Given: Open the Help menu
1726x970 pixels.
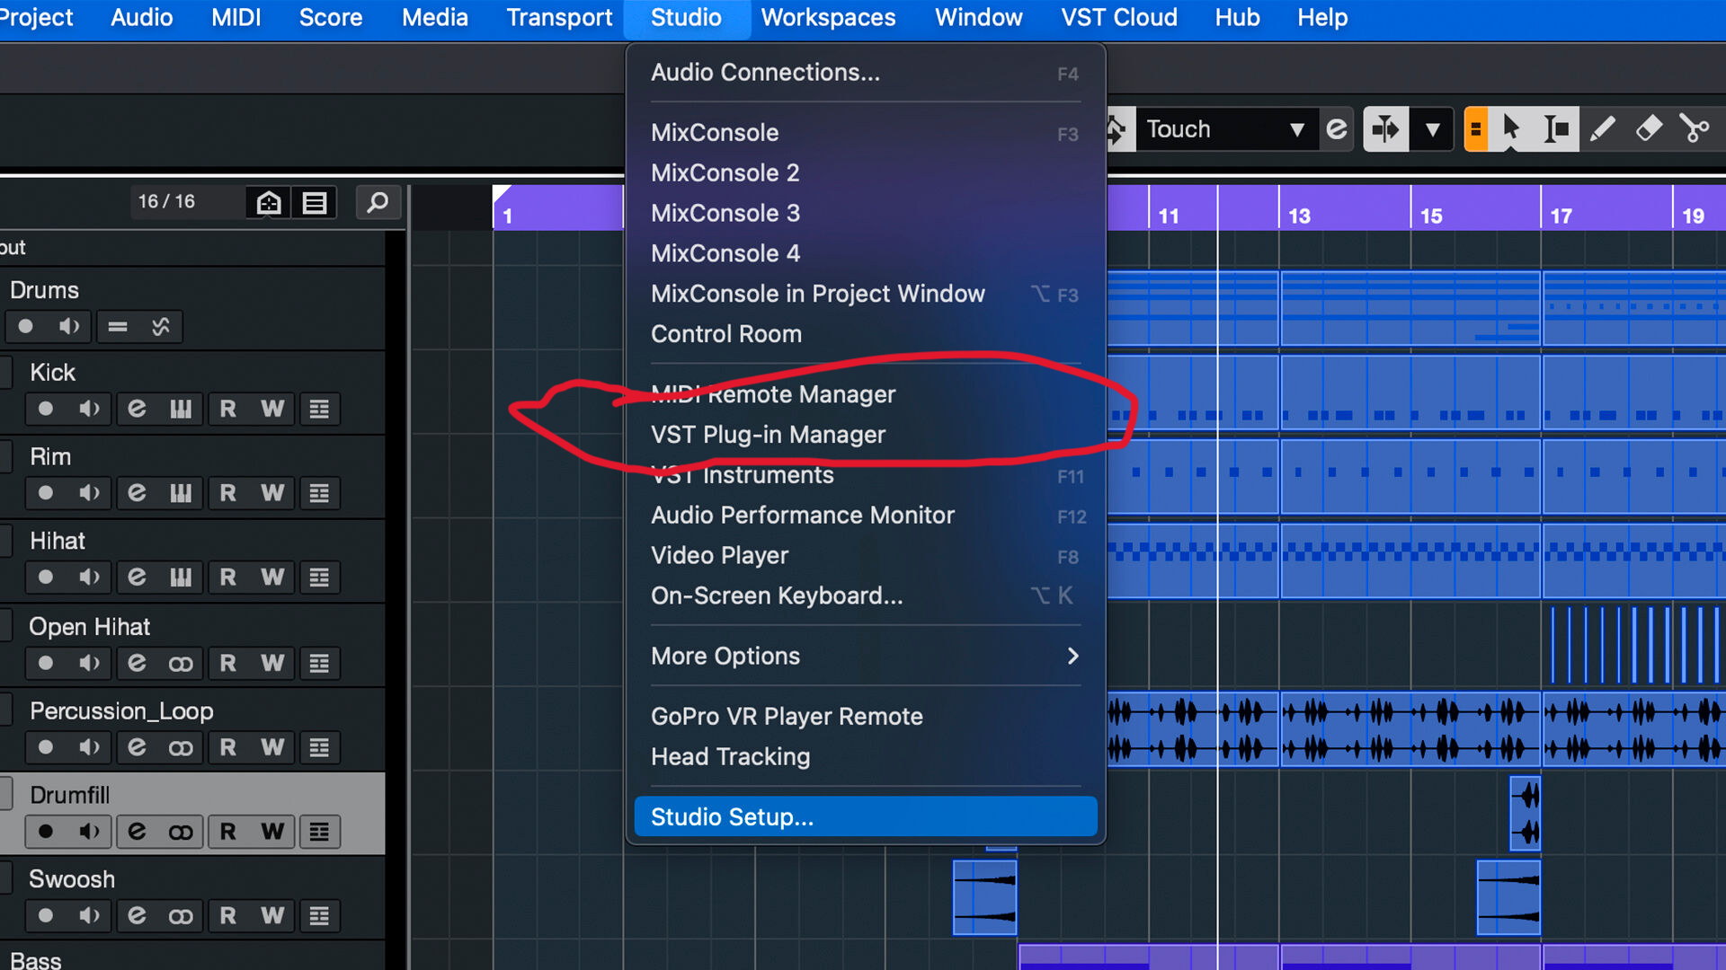Looking at the screenshot, I should pos(1322,17).
